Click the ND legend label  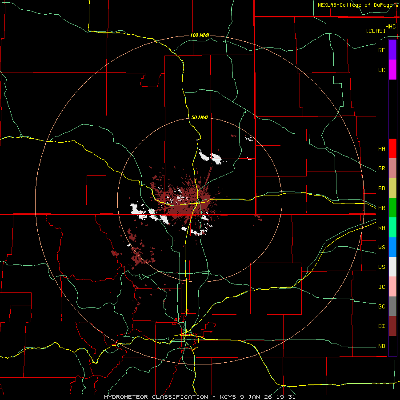tap(381, 346)
